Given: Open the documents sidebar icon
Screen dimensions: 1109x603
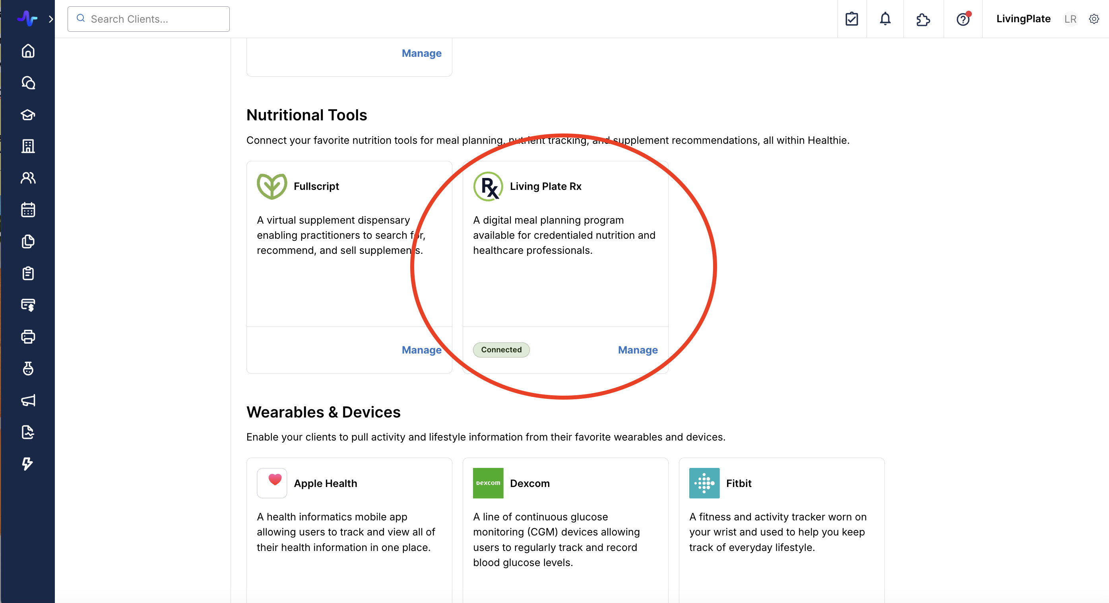Looking at the screenshot, I should 28,241.
